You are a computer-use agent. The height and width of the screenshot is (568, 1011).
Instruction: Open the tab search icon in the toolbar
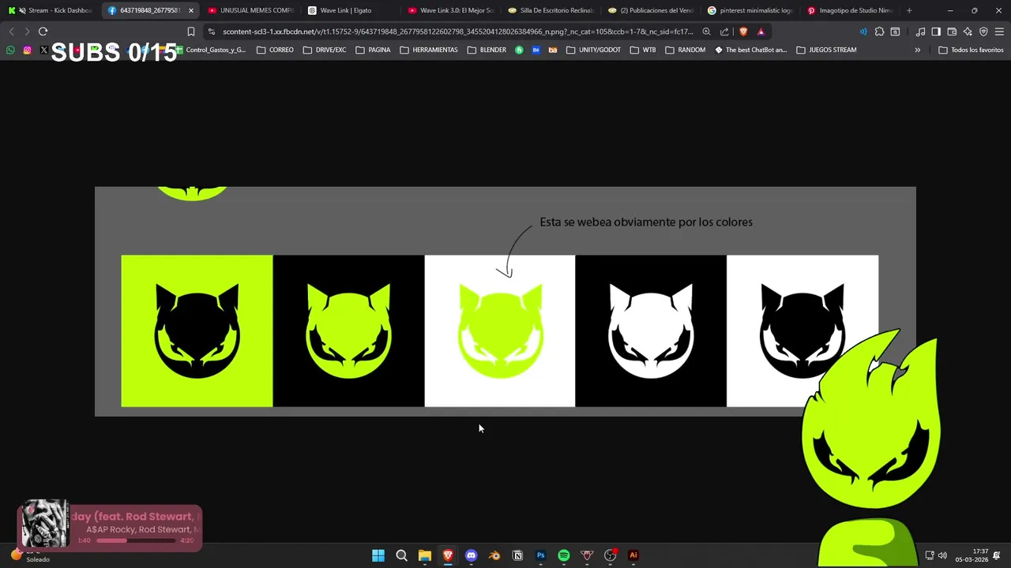point(895,32)
